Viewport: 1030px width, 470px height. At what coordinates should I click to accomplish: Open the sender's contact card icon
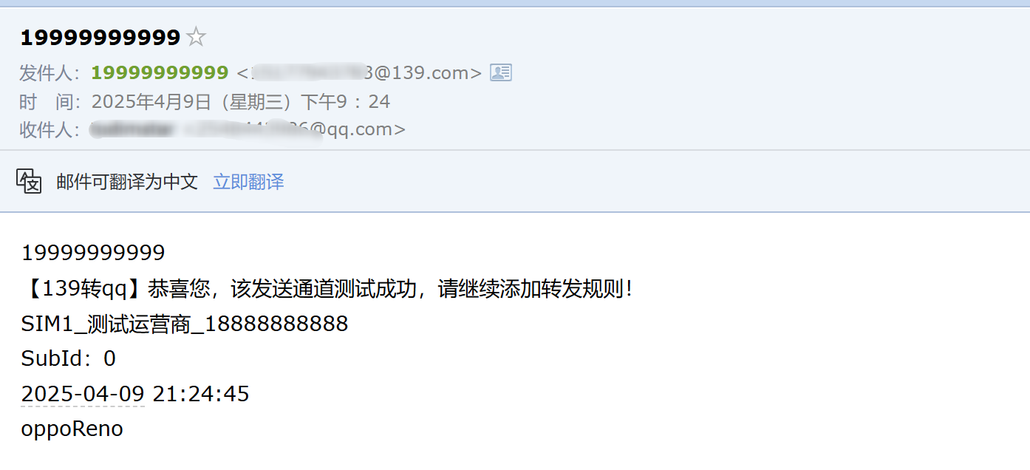(501, 72)
